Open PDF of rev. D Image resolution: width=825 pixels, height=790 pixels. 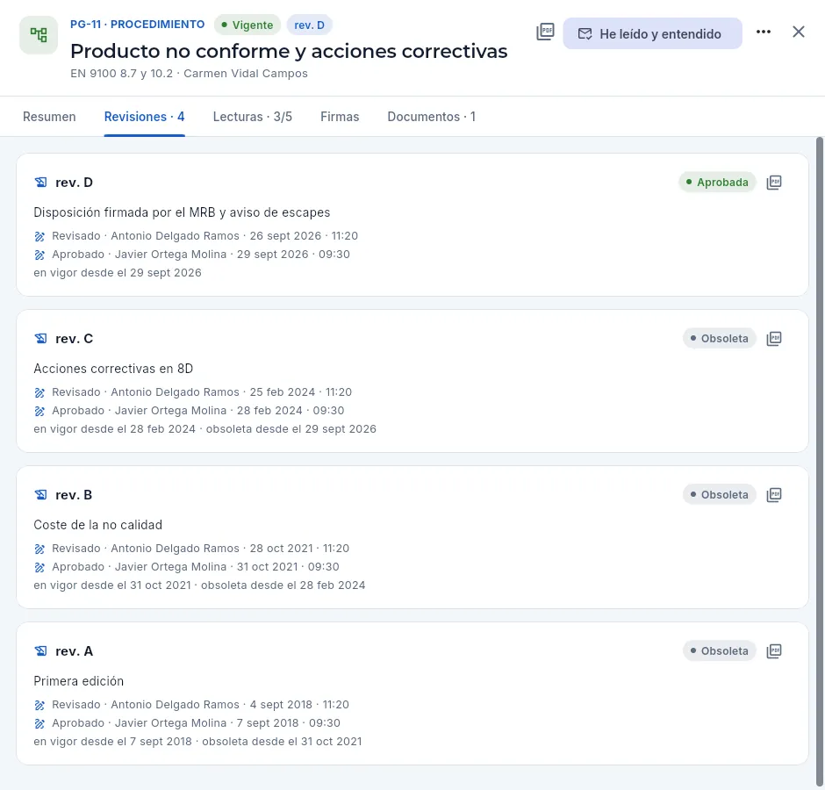(774, 182)
